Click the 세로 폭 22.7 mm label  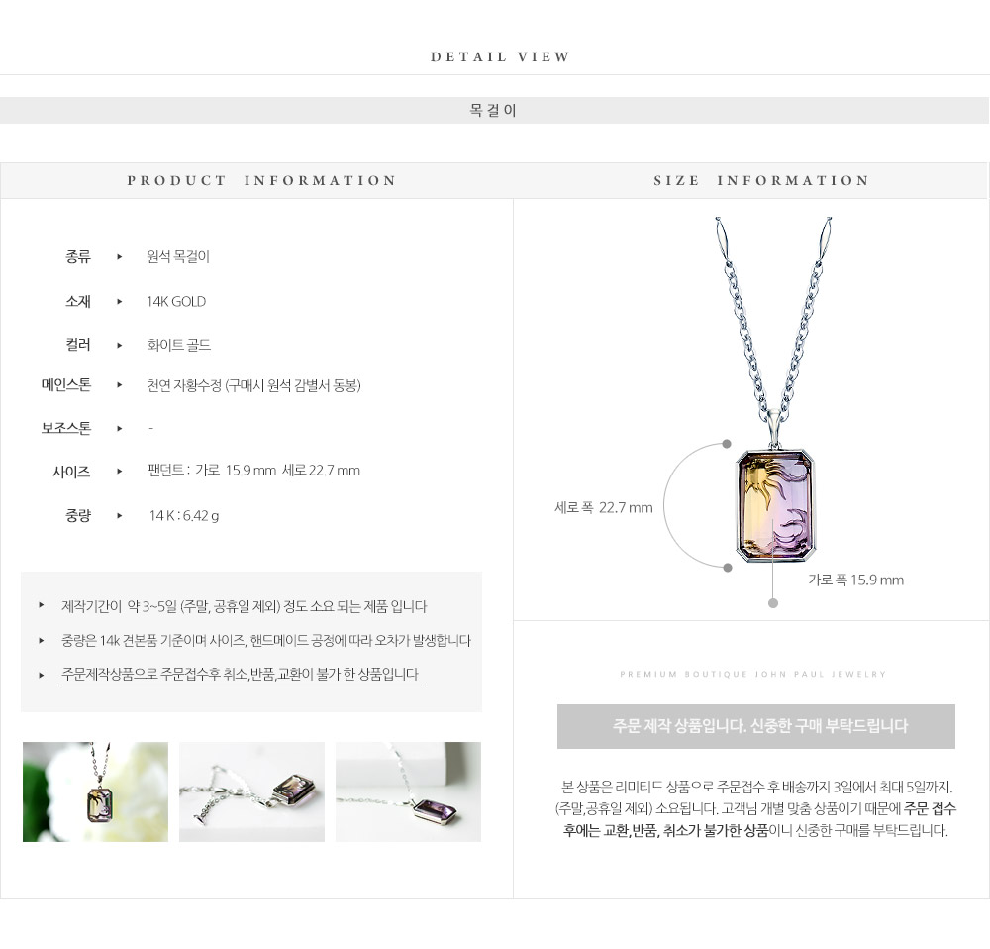604,507
